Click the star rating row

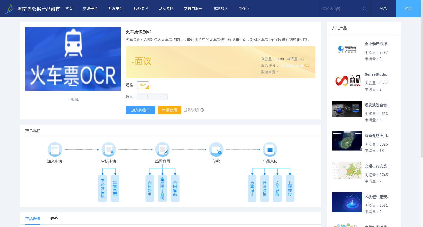292,66
